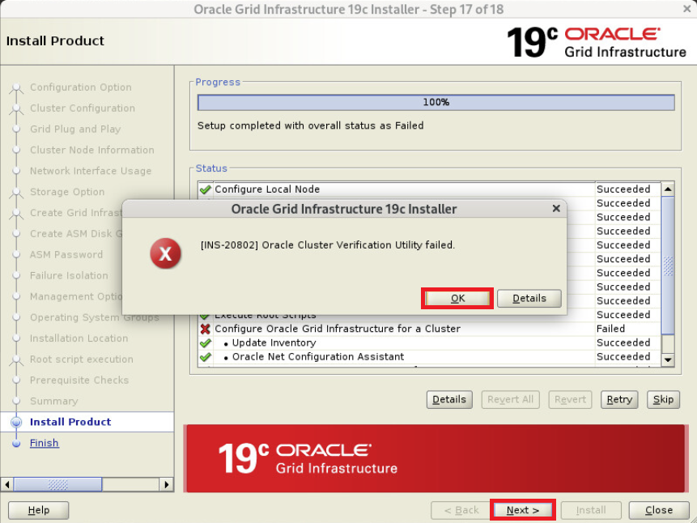Click the Close button at bottom right
This screenshot has height=523, width=697.
[658, 510]
